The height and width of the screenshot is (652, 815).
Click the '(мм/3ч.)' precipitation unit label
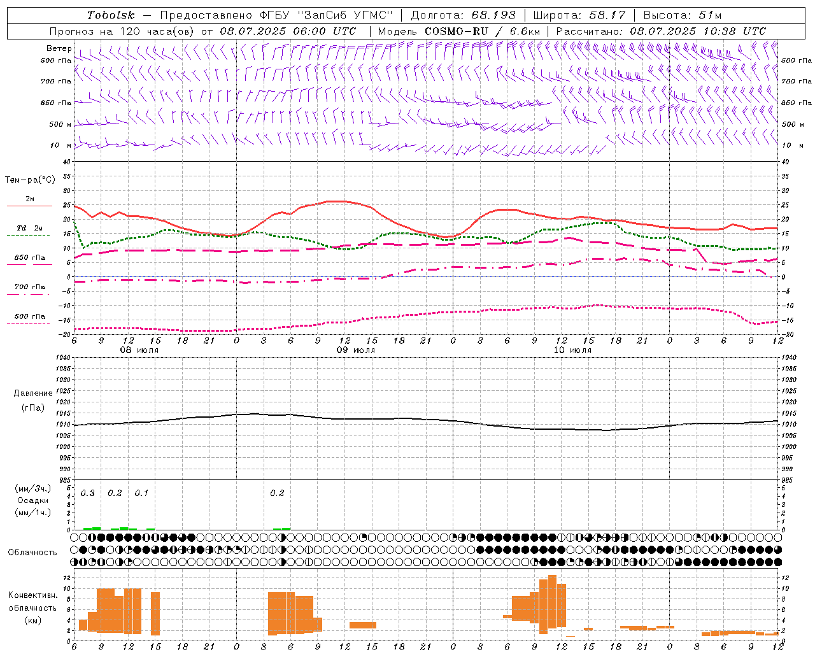click(33, 488)
